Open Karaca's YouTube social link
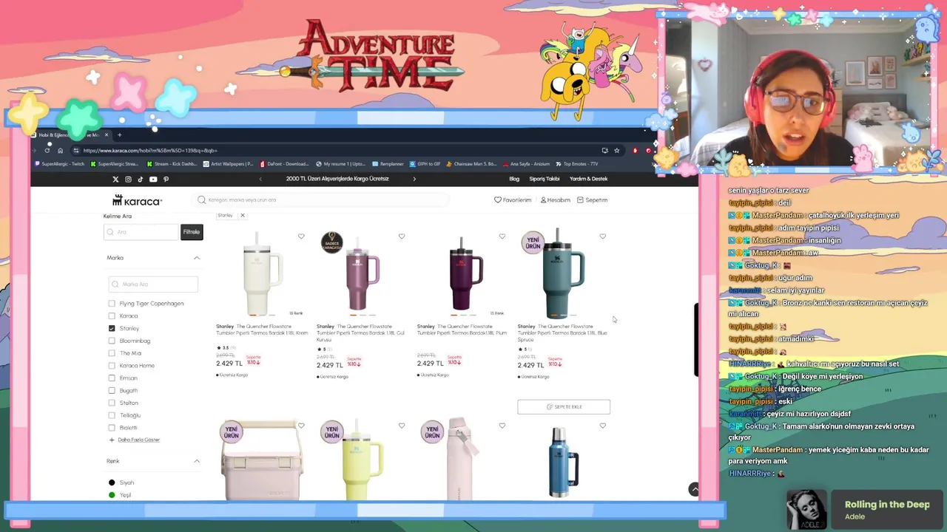 click(x=153, y=179)
